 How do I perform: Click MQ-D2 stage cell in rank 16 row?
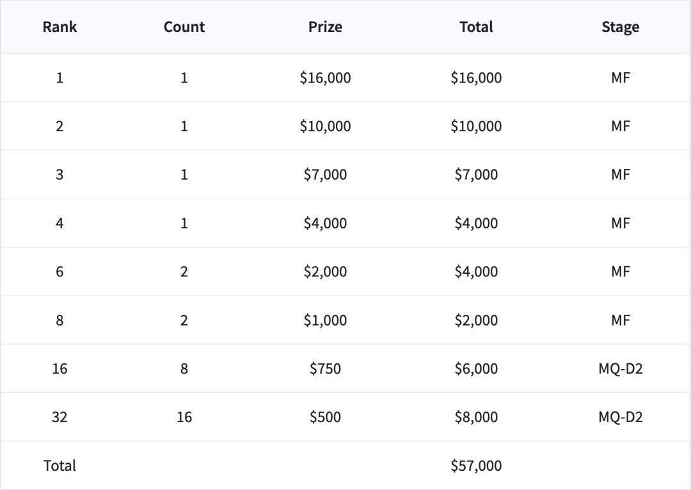[x=620, y=368]
